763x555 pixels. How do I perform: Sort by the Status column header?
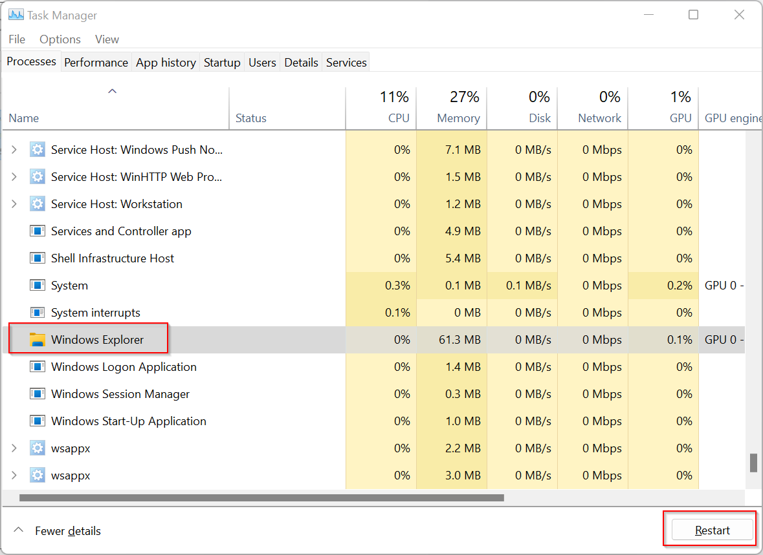[287, 108]
